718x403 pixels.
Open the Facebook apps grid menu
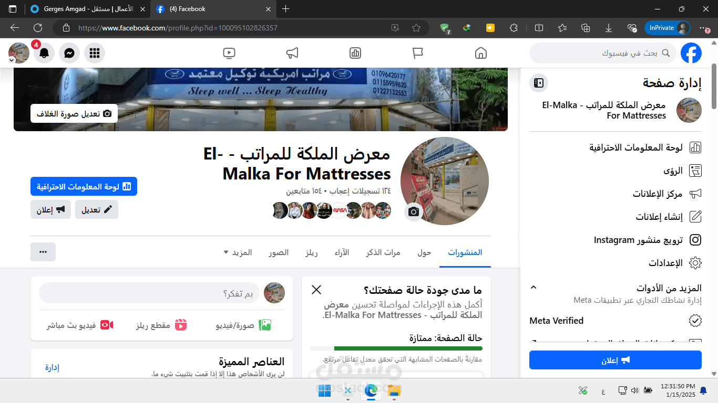point(95,53)
